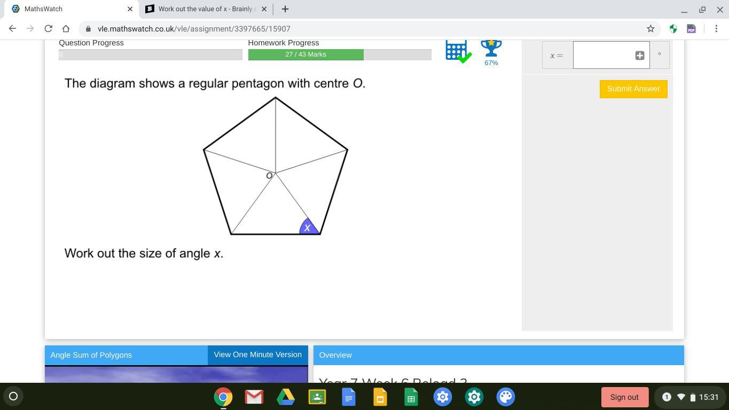Click the notification count badge
Viewport: 729px width, 410px height.
pyautogui.click(x=667, y=397)
